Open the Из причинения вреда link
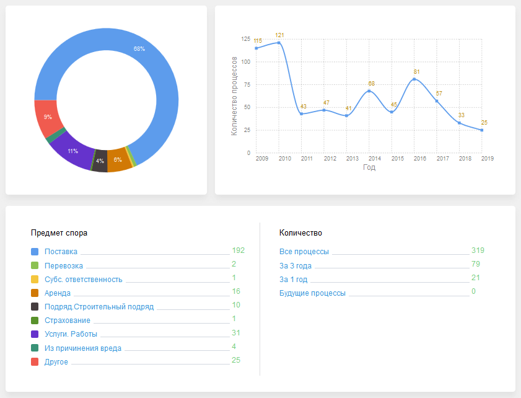521x398 pixels. tap(83, 348)
